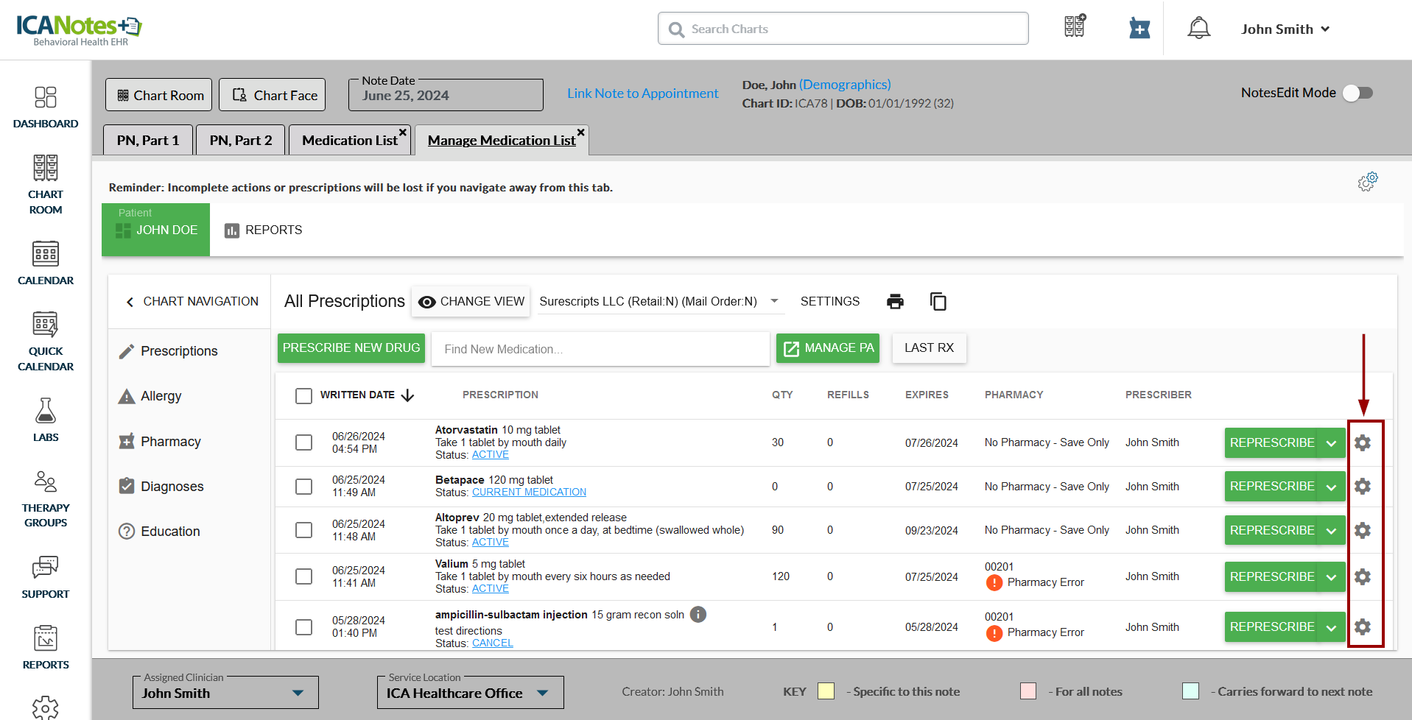Switch to the PN, Part 2 tab
This screenshot has height=720, width=1412.
240,140
